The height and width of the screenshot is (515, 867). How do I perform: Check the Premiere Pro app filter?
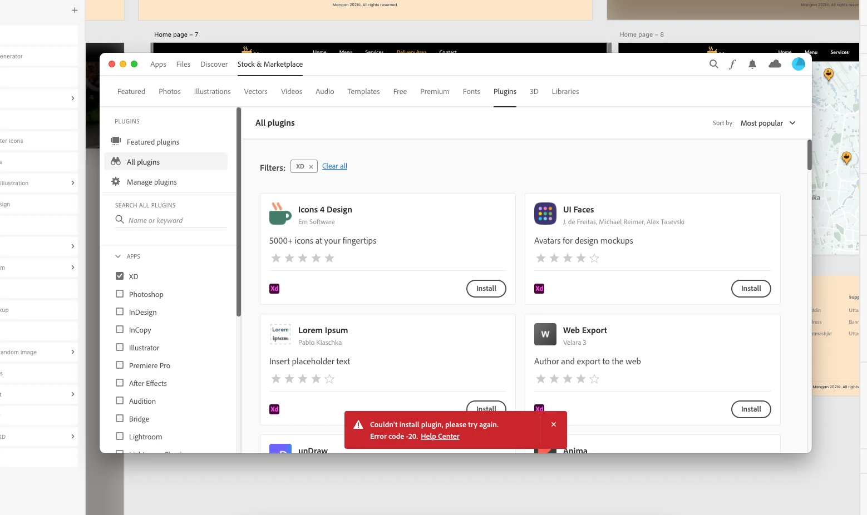tap(120, 365)
